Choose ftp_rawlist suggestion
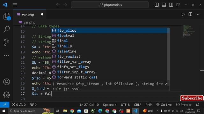 pos(109,56)
